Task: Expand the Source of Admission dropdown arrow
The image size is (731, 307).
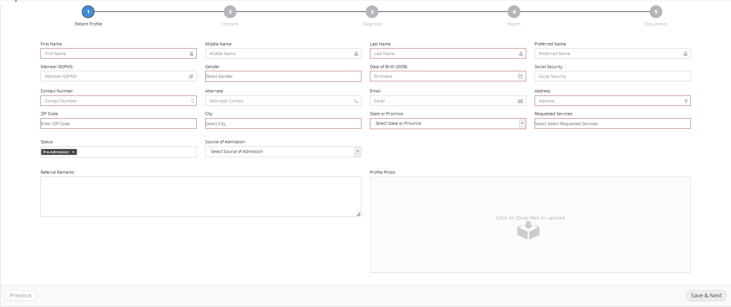Action: point(358,152)
